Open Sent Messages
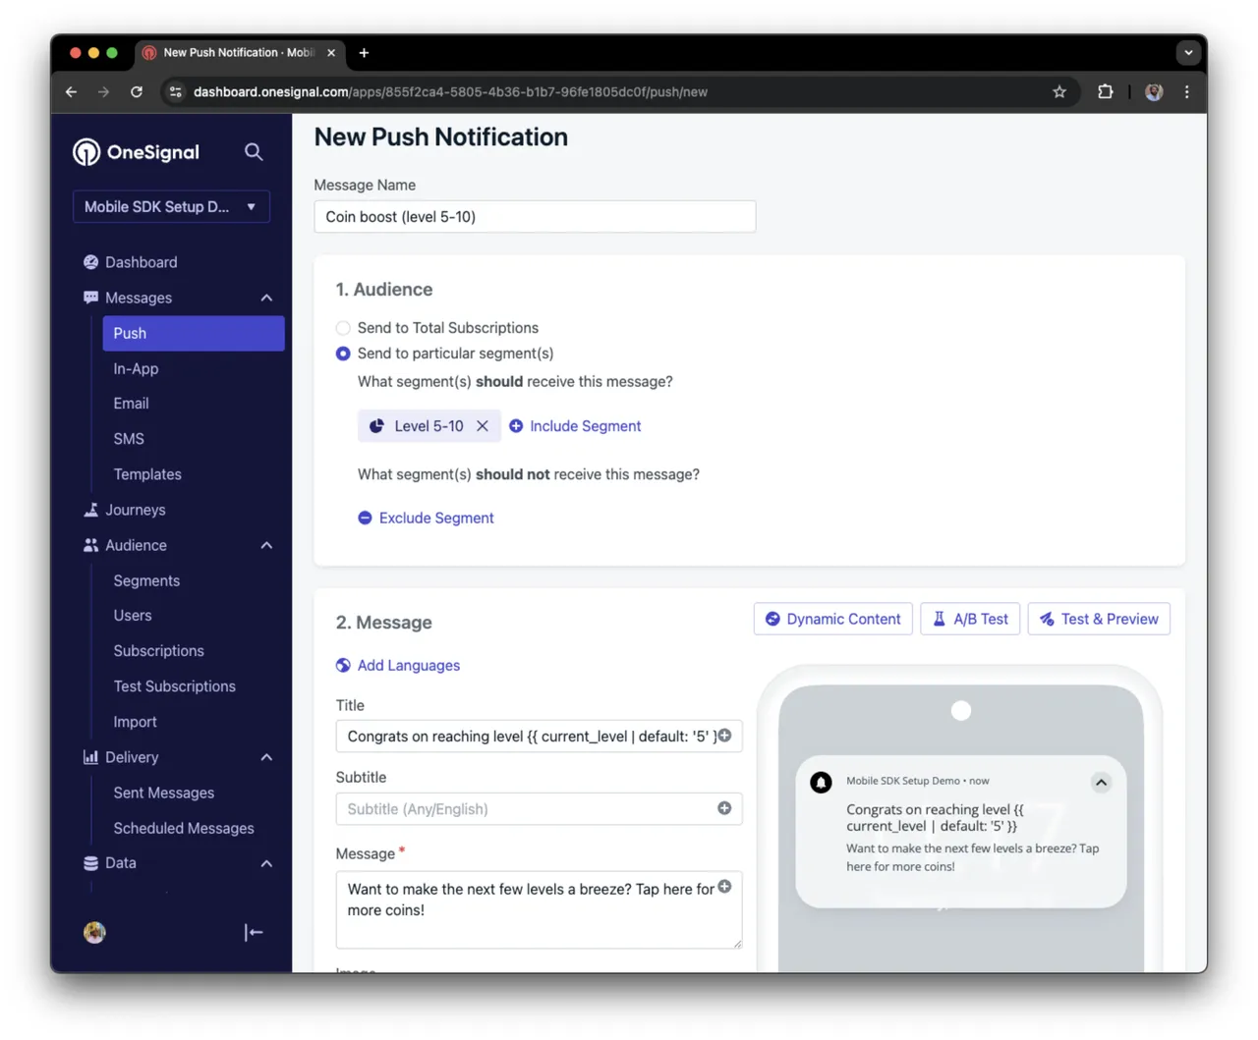1258x1040 pixels. click(163, 793)
